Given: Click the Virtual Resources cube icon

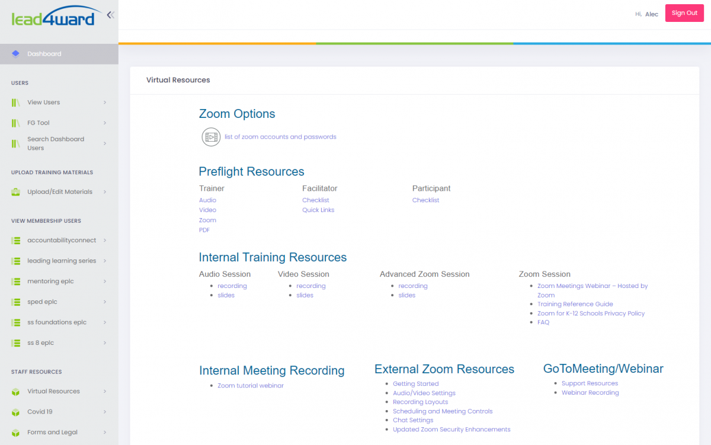Looking at the screenshot, I should click(x=15, y=392).
